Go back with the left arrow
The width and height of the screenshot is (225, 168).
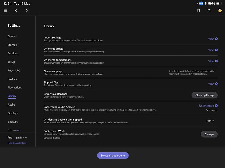[x=16, y=10]
